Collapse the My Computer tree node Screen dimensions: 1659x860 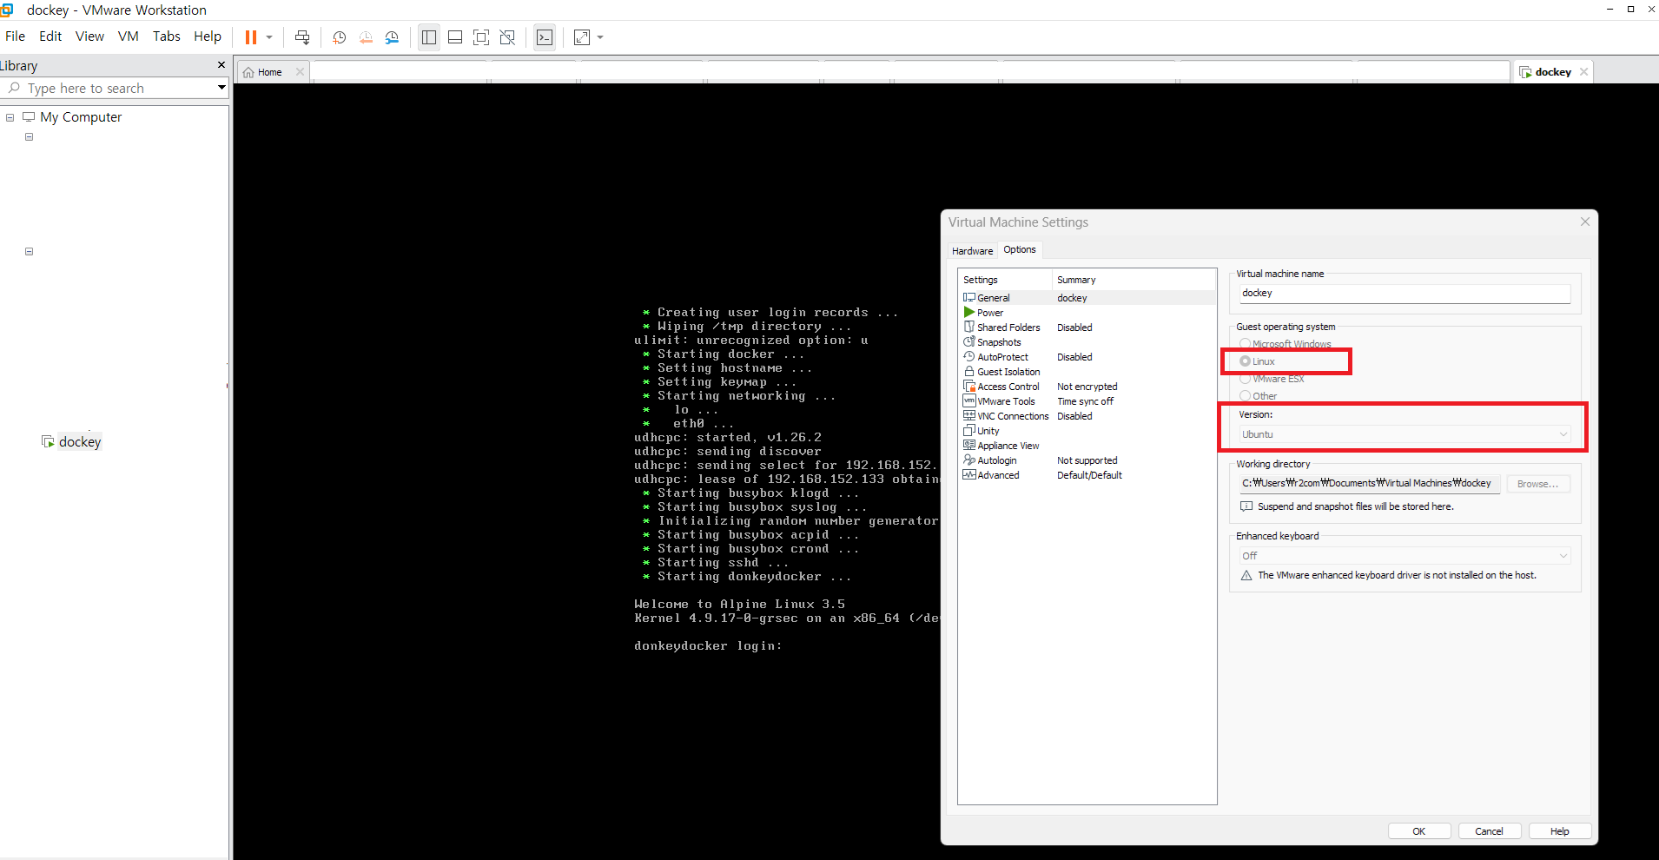coord(10,117)
